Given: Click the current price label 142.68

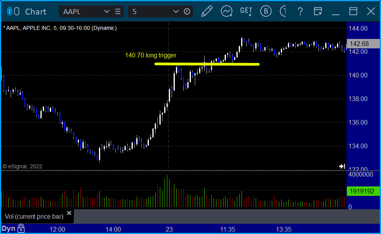Looking at the screenshot, I should click(x=363, y=44).
